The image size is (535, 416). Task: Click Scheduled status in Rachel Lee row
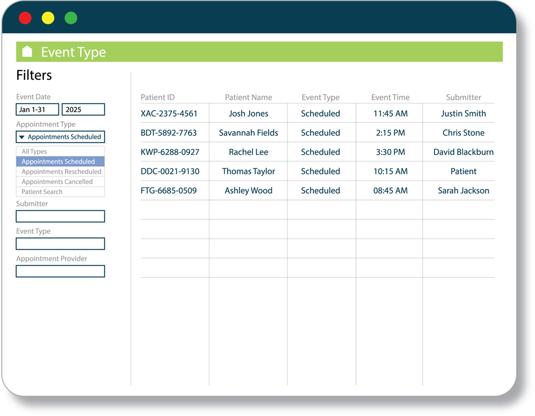coord(321,152)
